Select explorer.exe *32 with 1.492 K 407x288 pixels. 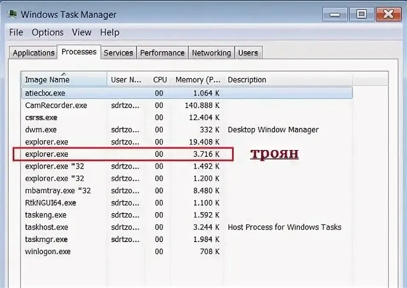tap(186, 166)
